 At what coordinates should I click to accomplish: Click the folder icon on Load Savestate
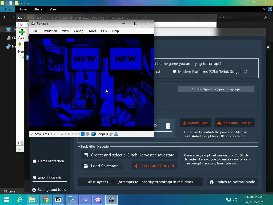click(86, 166)
